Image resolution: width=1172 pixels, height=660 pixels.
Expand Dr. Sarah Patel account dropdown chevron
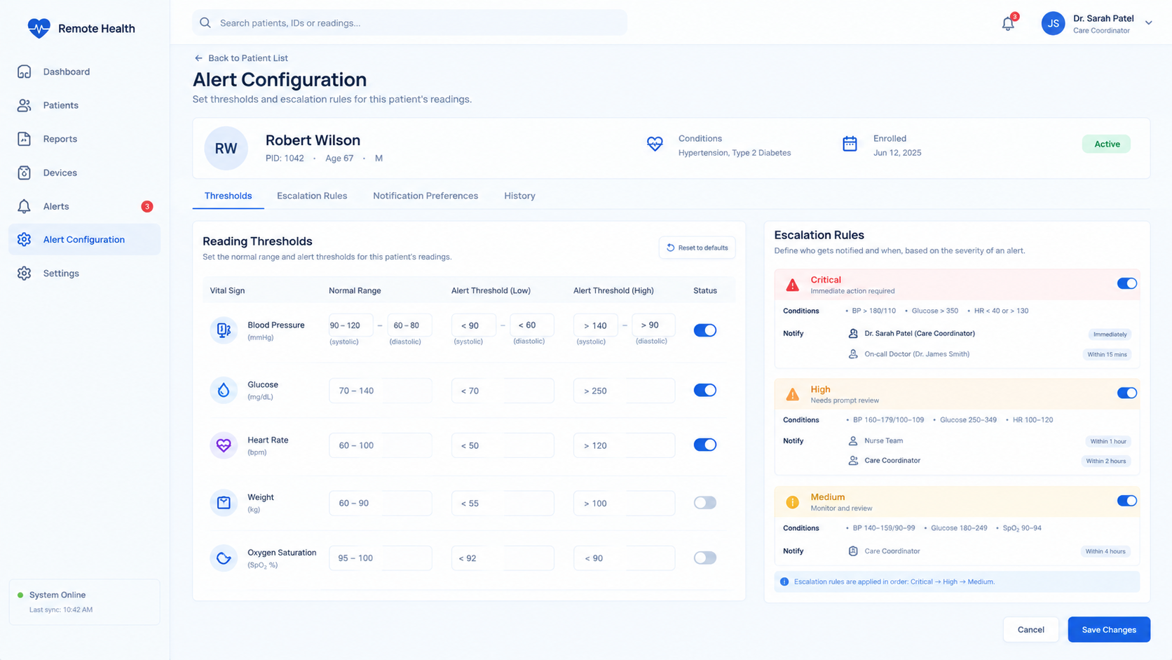point(1149,23)
